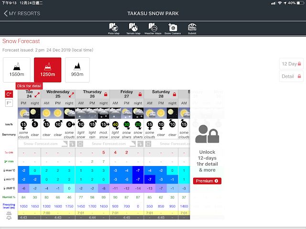Click Friday night -14 wind chill cell
This screenshot has width=306, height=229.
click(x=138, y=188)
